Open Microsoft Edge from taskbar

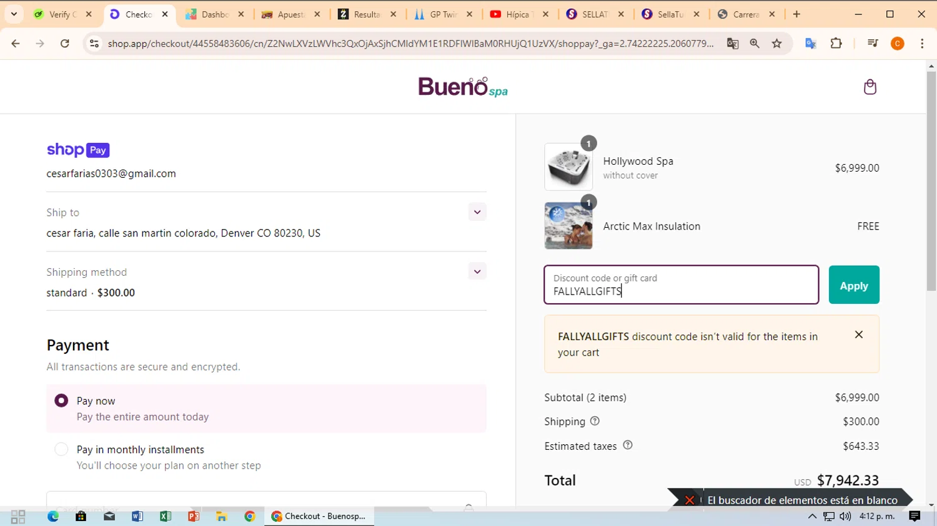pos(53,517)
